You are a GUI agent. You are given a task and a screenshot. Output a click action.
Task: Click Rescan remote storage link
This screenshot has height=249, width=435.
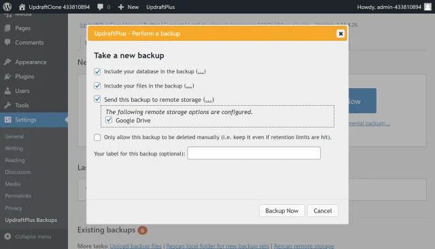pos(304,246)
